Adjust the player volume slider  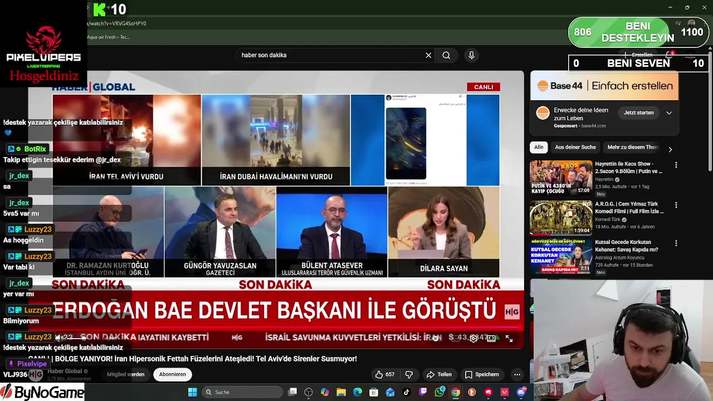coord(76,338)
